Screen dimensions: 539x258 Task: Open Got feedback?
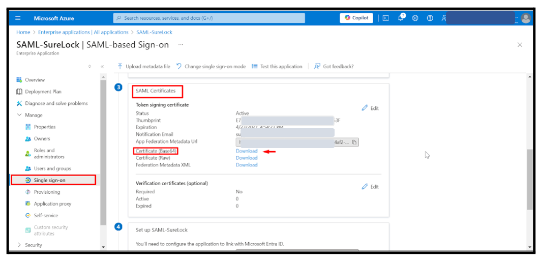334,66
